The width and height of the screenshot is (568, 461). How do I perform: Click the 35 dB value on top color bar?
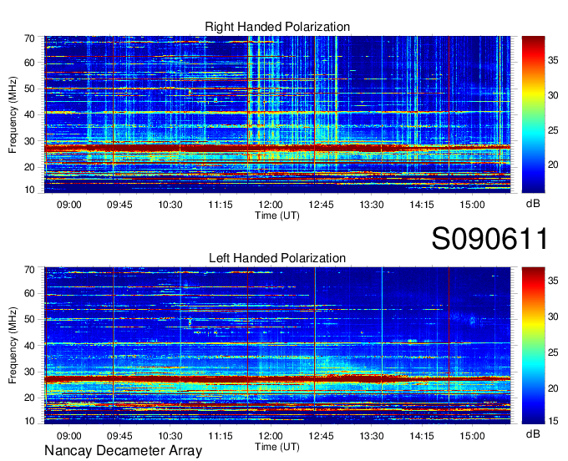click(x=553, y=60)
